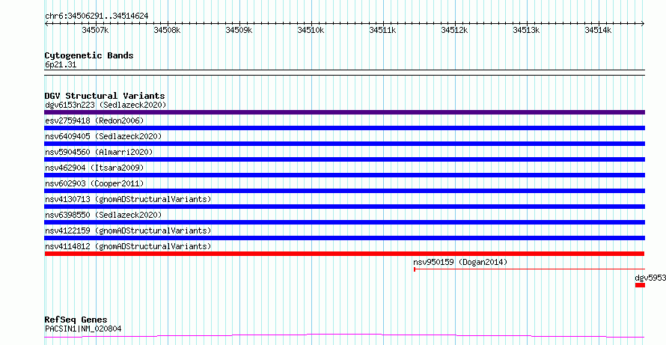The image size is (666, 345).
Task: Click the blue bar under esv2759418
Action: pyautogui.click(x=344, y=128)
